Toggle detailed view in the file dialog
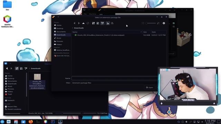Viewport: 221px width, 124px height. [x=103, y=23]
